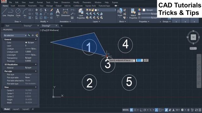The width and height of the screenshot is (202, 113).
Task: Activate the Mirror tool
Action: [x=41, y=14]
